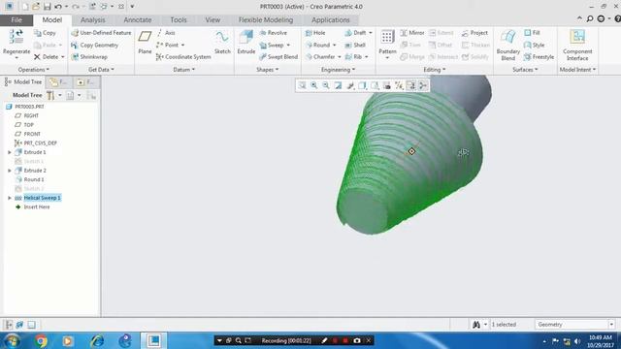The width and height of the screenshot is (621, 349).
Task: Expand the Datum group dropdown
Action: pos(184,70)
